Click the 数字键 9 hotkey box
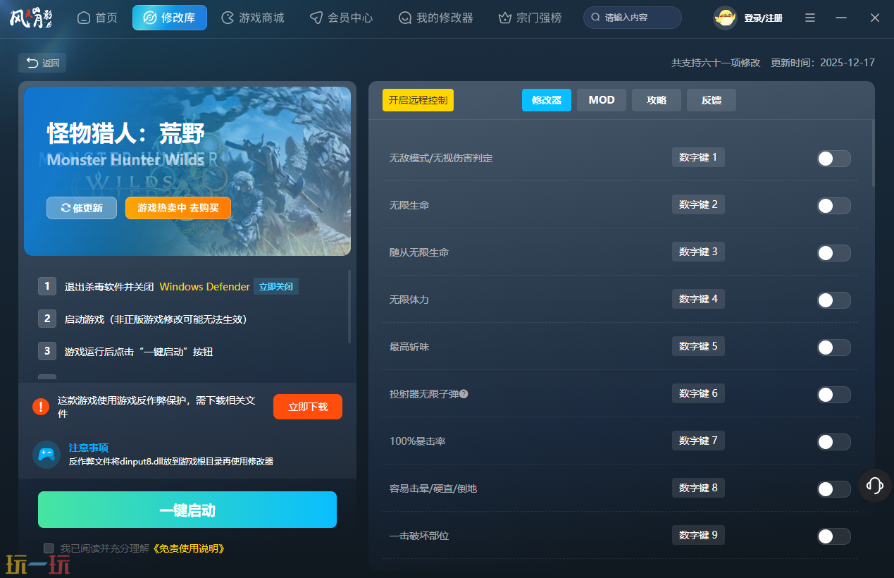This screenshot has height=578, width=894. click(x=698, y=535)
